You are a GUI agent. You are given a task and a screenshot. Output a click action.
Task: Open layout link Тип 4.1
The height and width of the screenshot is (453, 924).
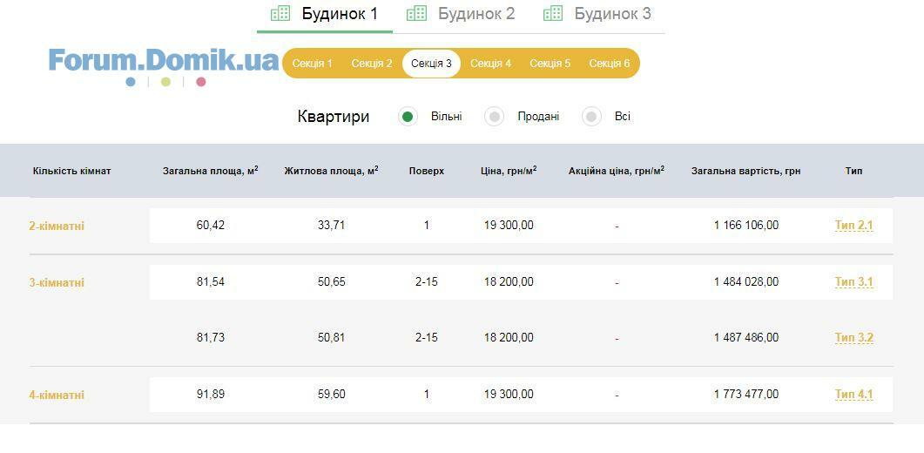(x=853, y=395)
